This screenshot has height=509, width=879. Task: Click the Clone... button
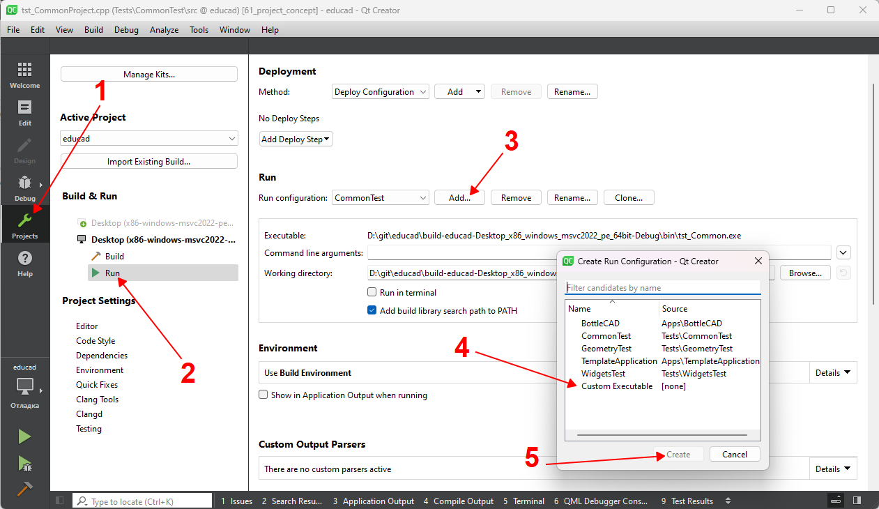tap(629, 198)
